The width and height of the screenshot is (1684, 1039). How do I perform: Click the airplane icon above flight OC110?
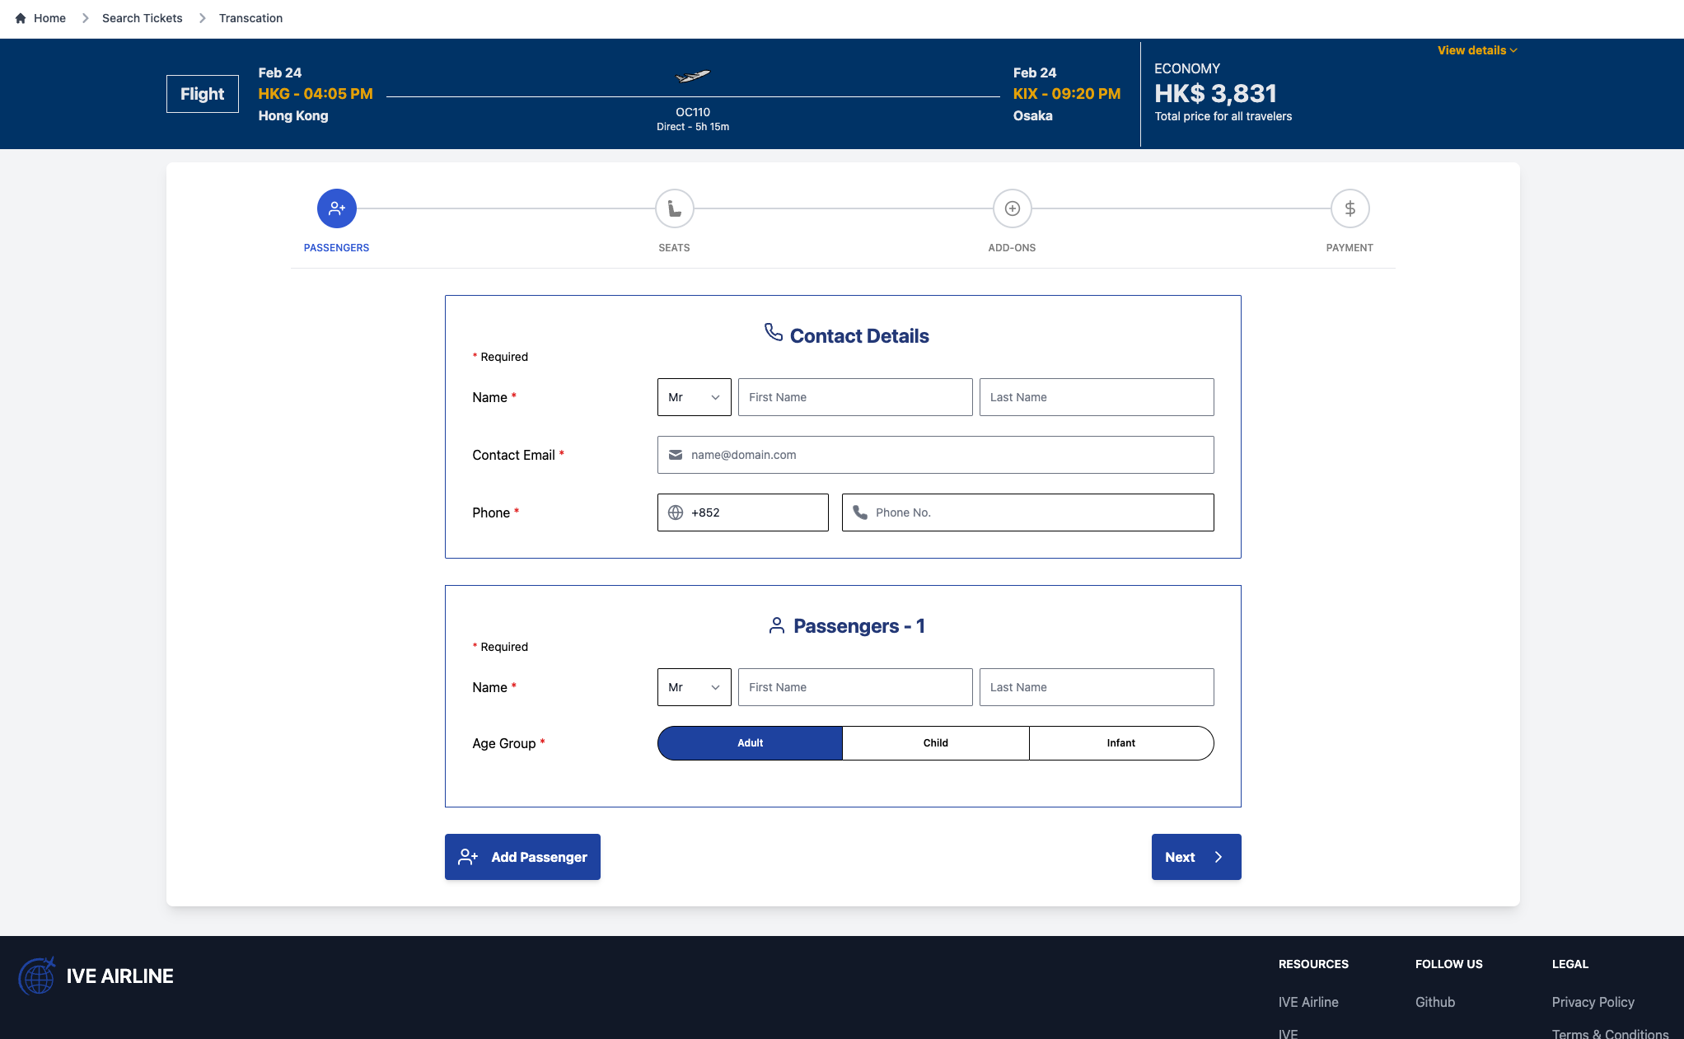[x=692, y=77]
